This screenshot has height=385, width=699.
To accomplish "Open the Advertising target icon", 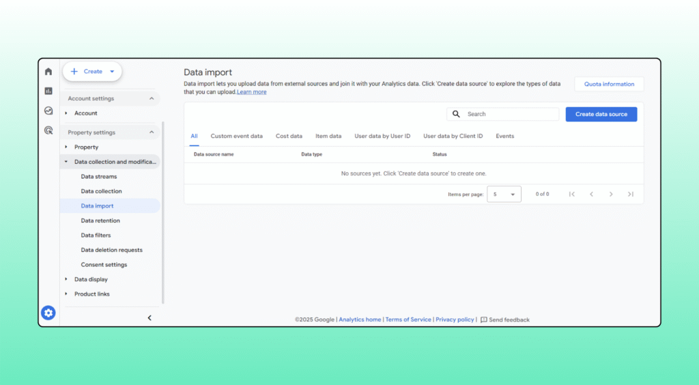I will pos(48,130).
